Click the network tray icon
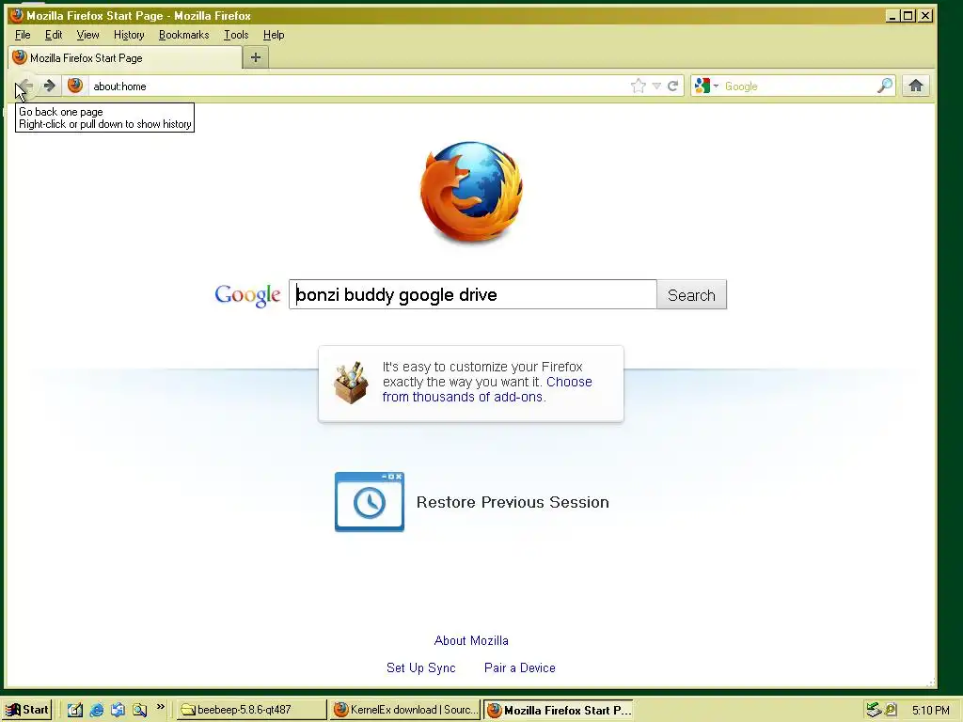Image resolution: width=963 pixels, height=722 pixels. click(x=874, y=710)
